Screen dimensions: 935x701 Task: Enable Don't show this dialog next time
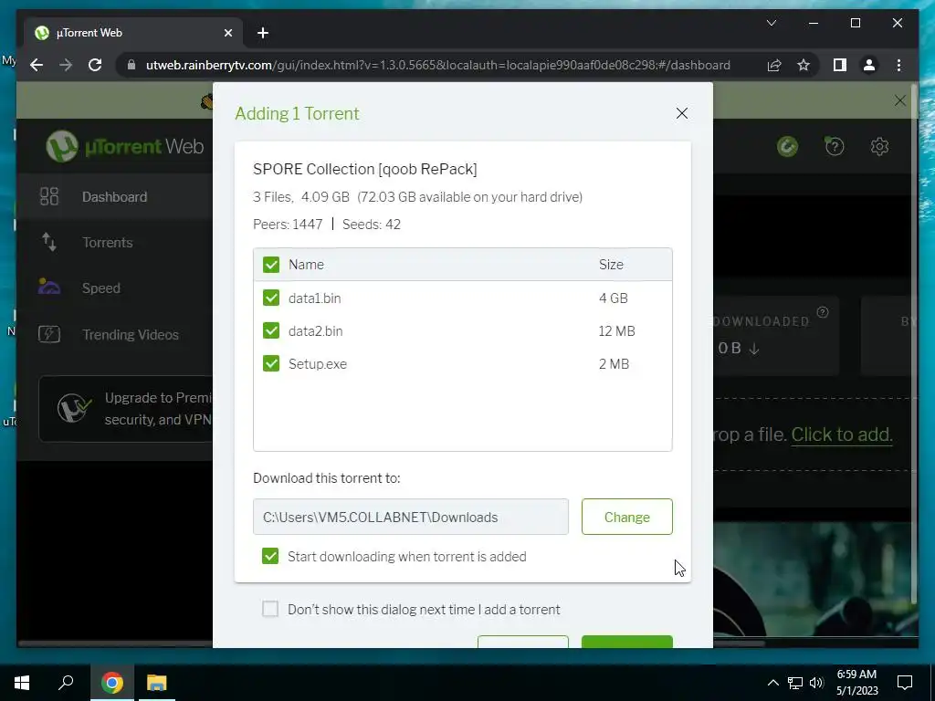click(x=270, y=609)
